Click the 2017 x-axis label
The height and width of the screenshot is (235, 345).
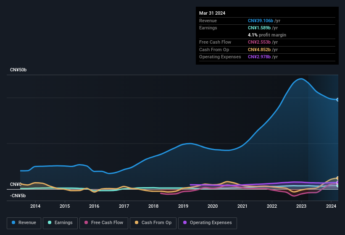124,206
